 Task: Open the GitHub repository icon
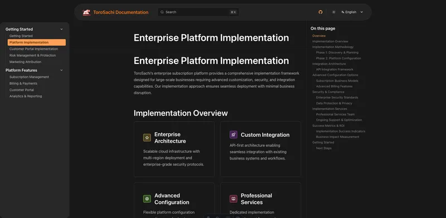click(x=321, y=12)
